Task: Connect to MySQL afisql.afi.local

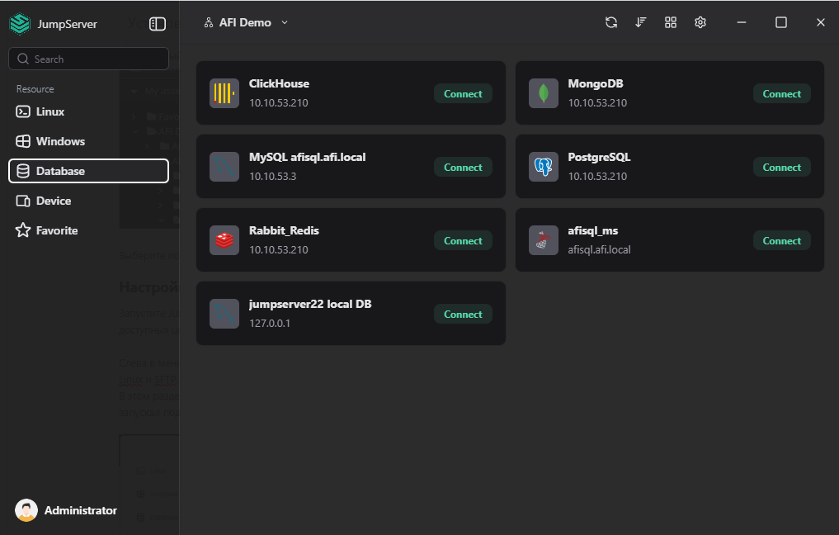Action: pyautogui.click(x=463, y=167)
